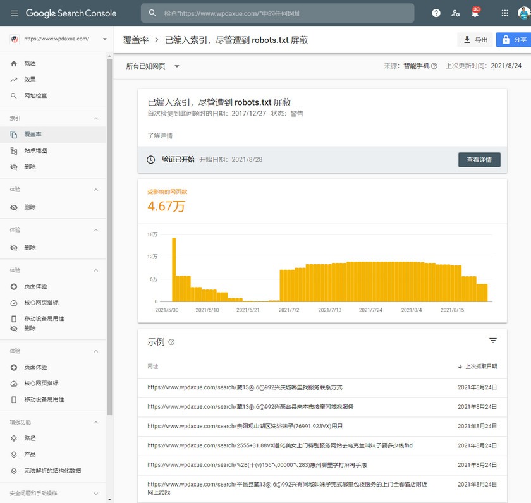
Task: Click the gauge icon beside first 核心网页指标
Action: tap(13, 303)
